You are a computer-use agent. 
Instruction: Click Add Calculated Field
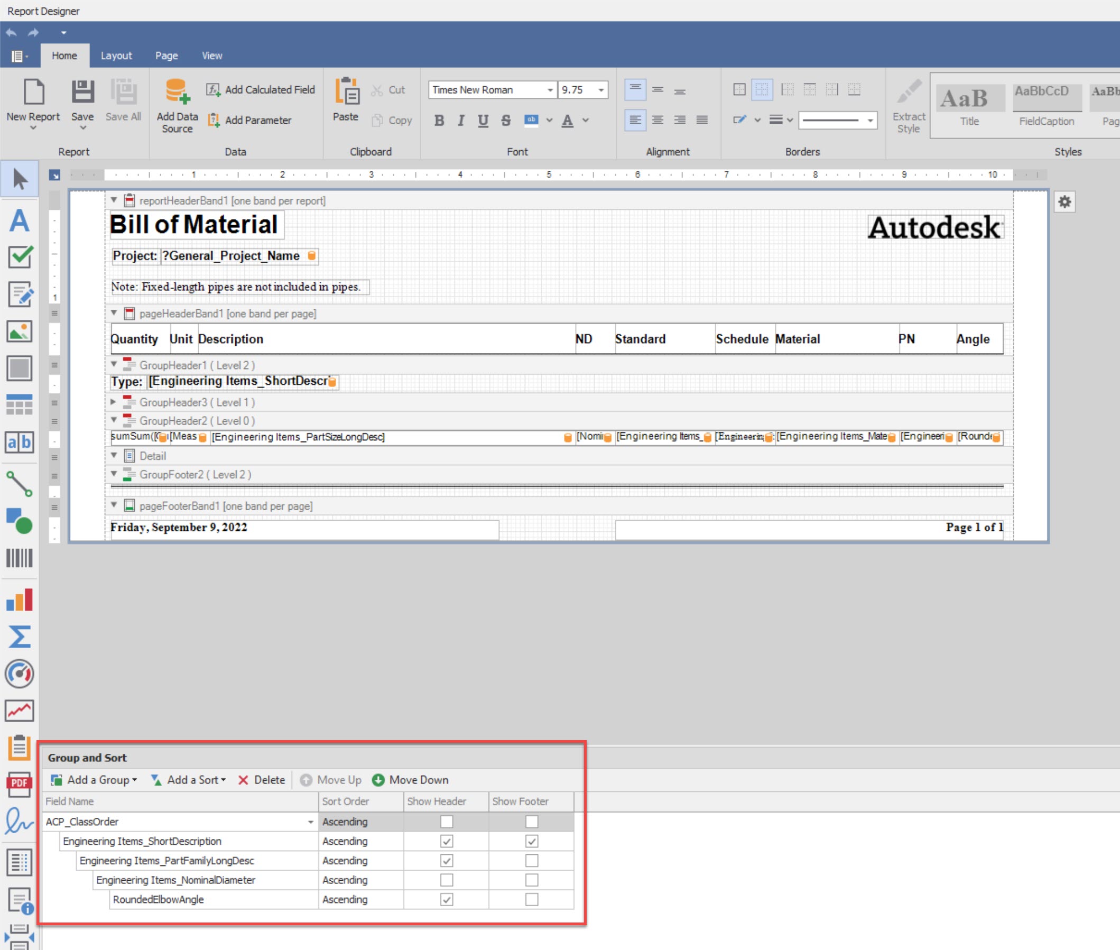point(261,90)
